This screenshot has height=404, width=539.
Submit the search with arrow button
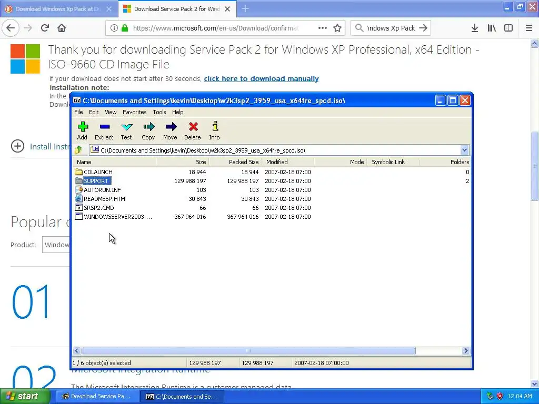423,28
